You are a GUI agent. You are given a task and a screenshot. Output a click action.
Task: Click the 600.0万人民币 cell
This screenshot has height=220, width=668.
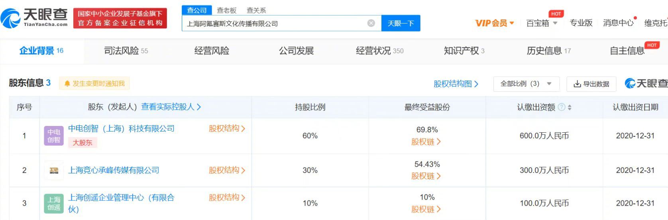(x=544, y=136)
